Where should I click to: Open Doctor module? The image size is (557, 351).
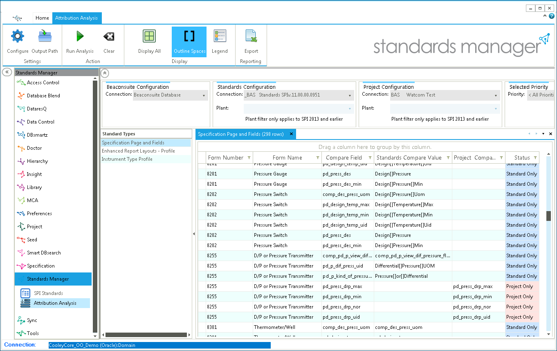(34, 148)
